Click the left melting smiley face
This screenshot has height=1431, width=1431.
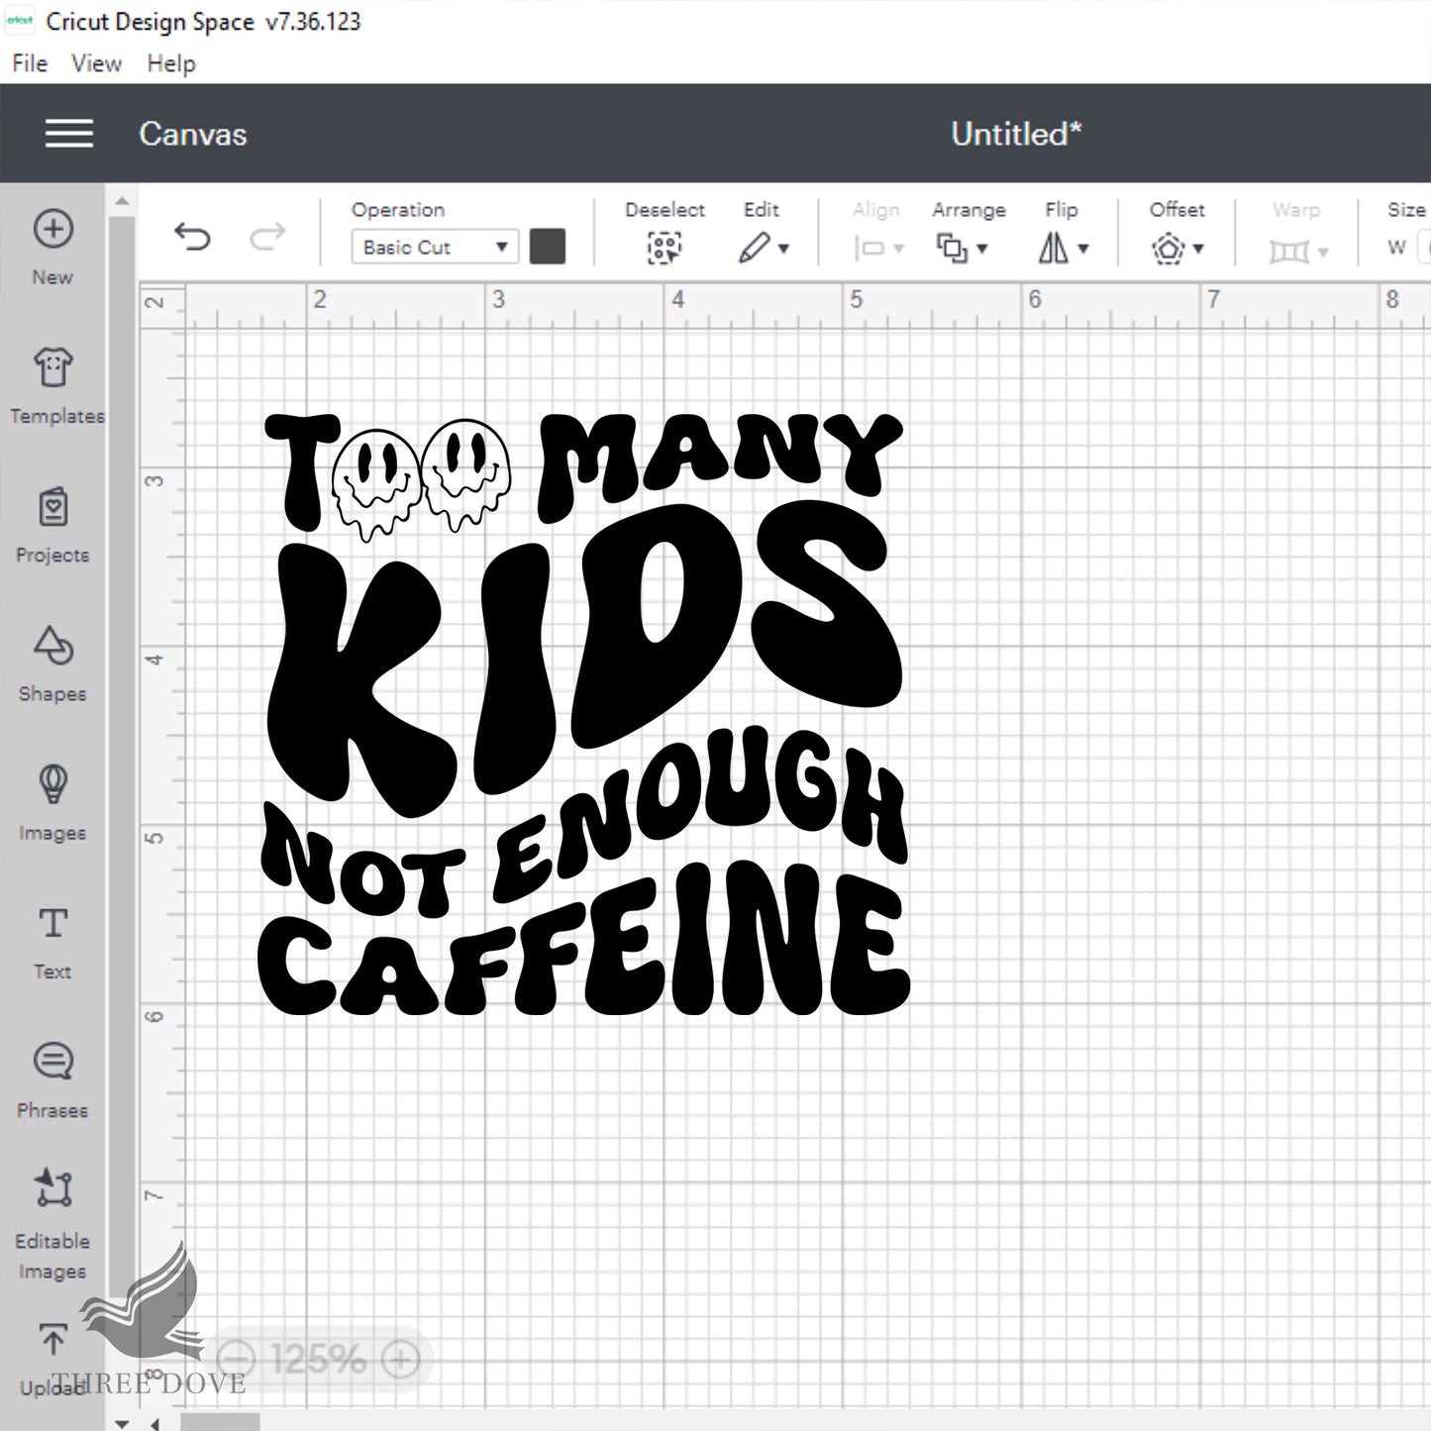tap(374, 486)
